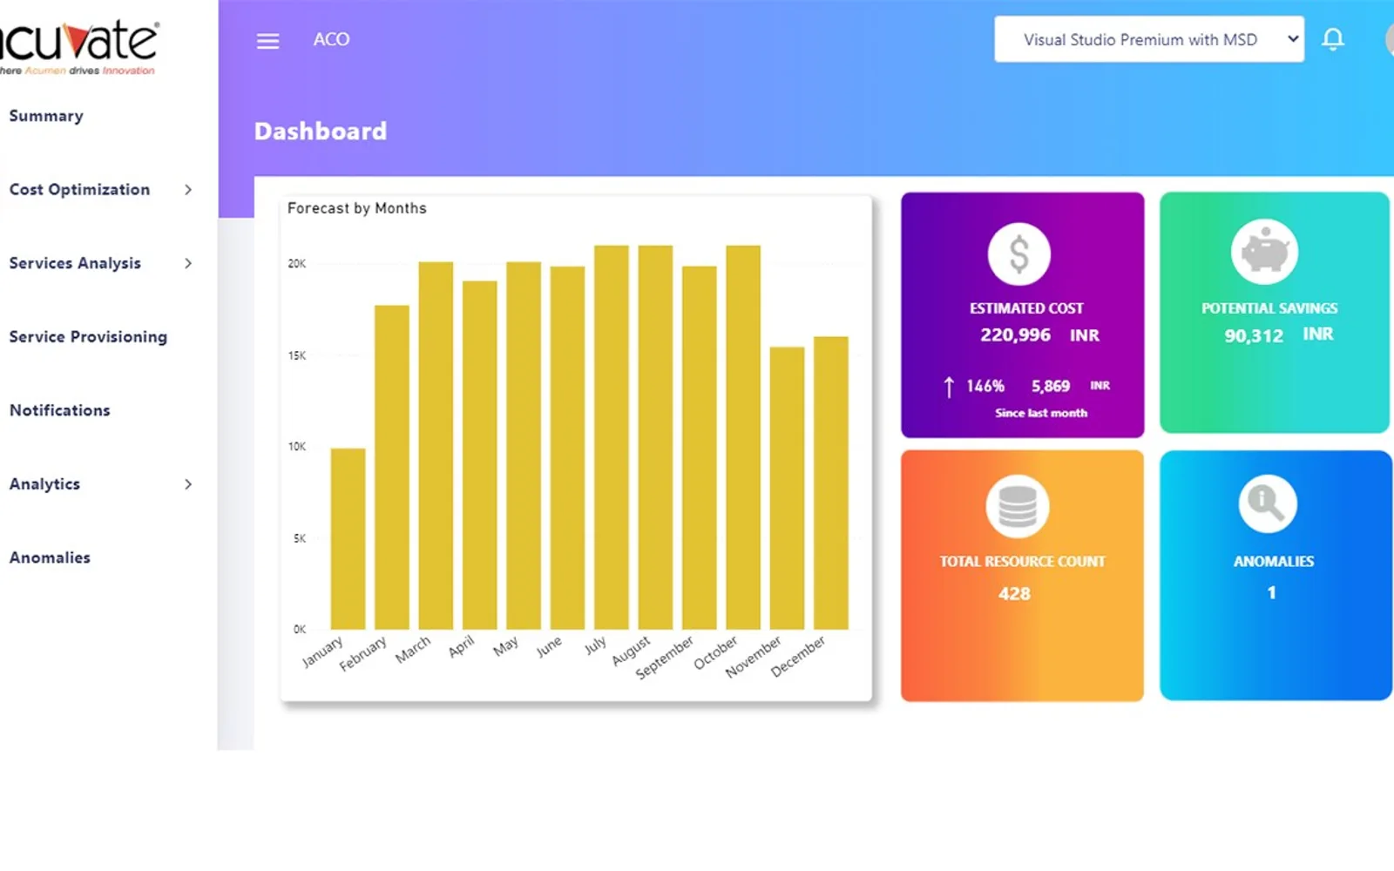Screen dimensions: 1394x871
Task: Open Anomalies in the sidebar
Action: 50,557
